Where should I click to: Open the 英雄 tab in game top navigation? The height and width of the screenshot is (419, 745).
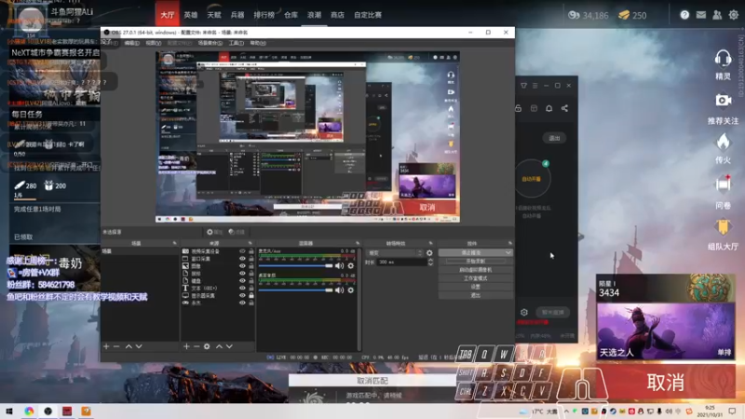click(x=191, y=15)
